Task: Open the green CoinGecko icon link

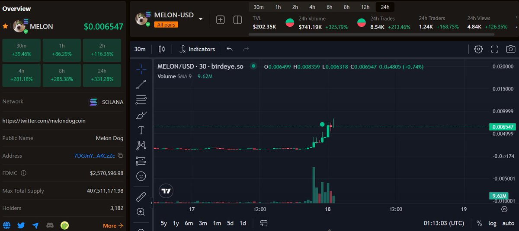Action: 64,225
